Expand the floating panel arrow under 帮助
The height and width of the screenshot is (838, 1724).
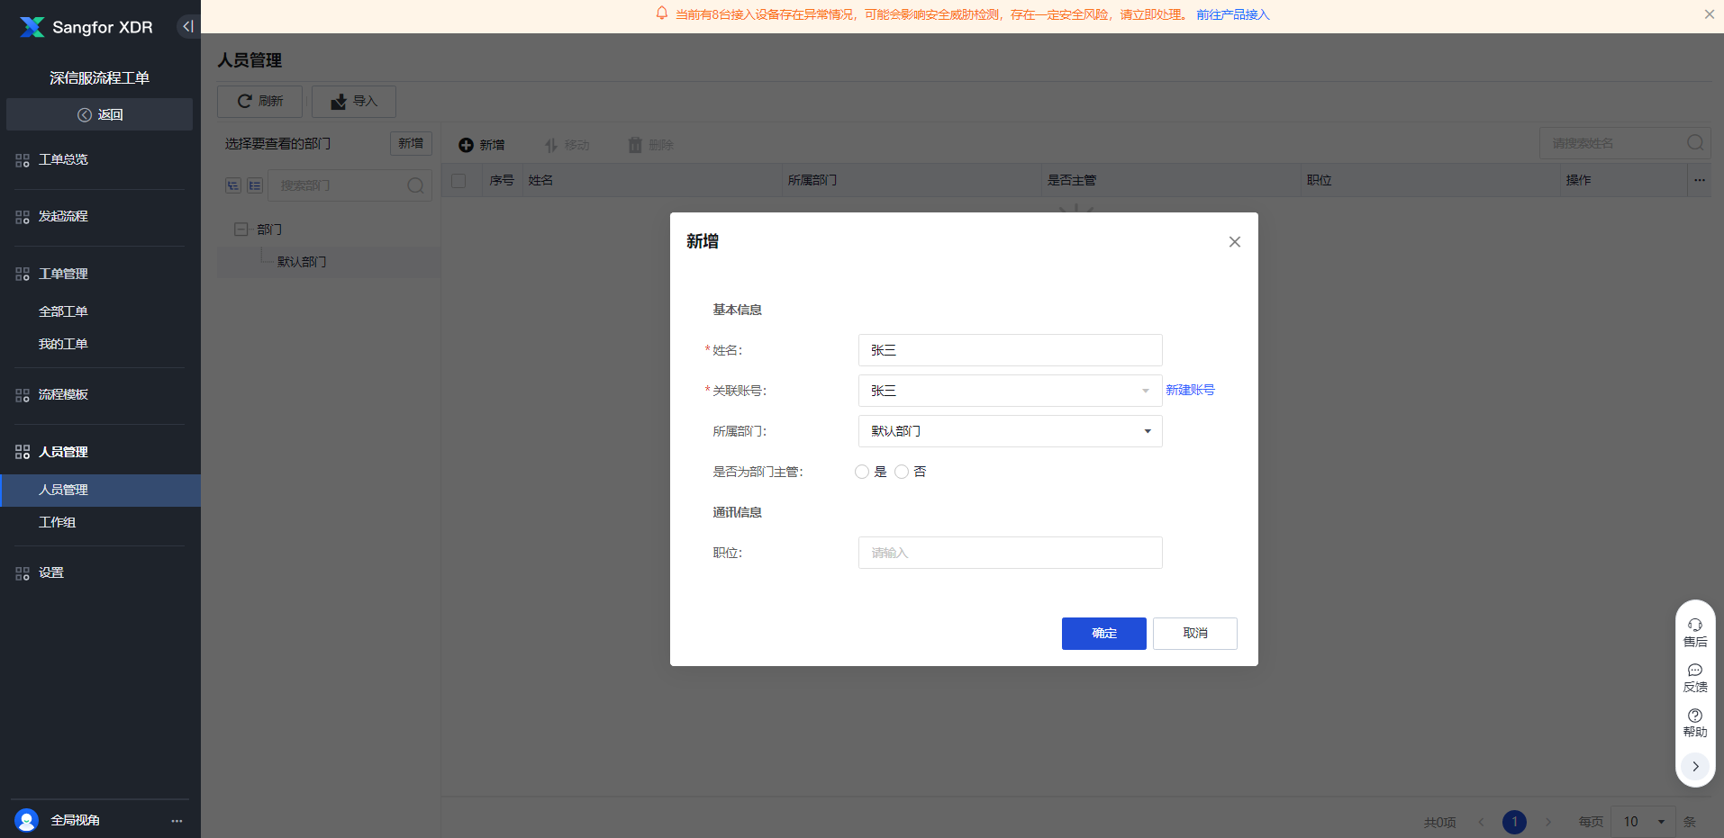tap(1694, 767)
